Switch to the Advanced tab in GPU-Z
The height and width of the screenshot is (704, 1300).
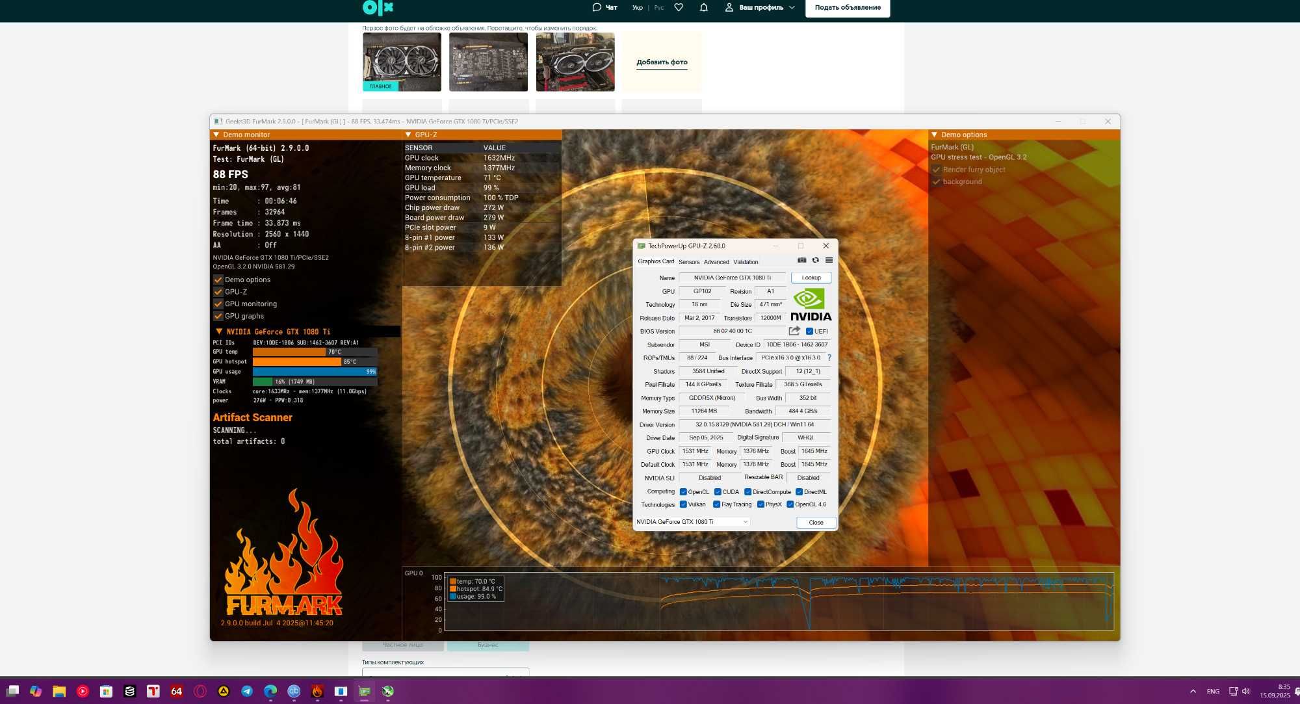(x=716, y=262)
